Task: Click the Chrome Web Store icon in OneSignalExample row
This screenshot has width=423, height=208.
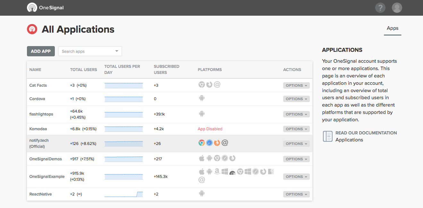Action: (x=233, y=172)
